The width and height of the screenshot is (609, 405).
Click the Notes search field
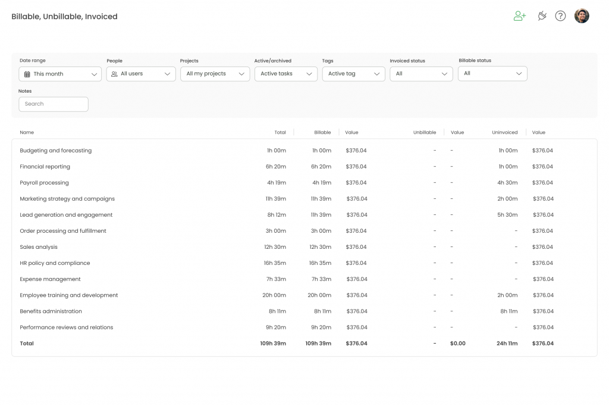coord(54,104)
